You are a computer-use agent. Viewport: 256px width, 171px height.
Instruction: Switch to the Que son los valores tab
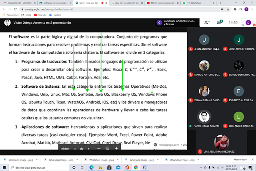[126, 3]
